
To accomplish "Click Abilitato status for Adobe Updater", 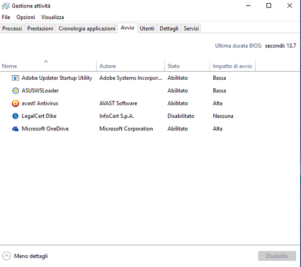I will coord(178,78).
